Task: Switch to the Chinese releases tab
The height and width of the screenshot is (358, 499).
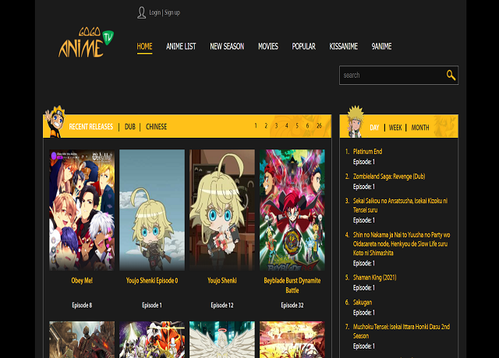Action: (156, 127)
